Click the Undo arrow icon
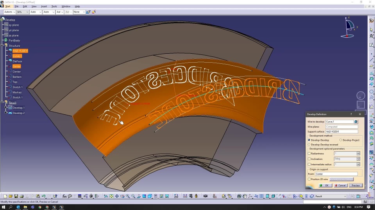This screenshot has width=375, height=210. click(43, 196)
